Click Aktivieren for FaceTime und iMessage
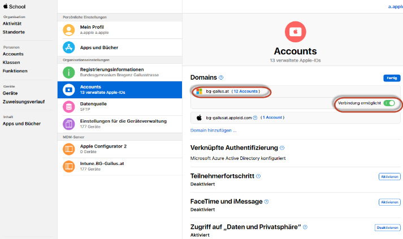This screenshot has height=239, width=403. (x=389, y=202)
